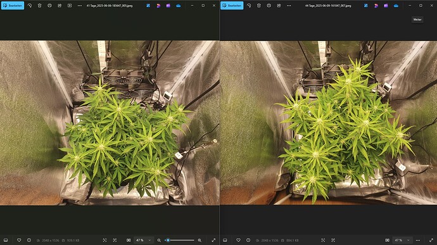Open the three-dots menu in right status bar

pos(418,240)
